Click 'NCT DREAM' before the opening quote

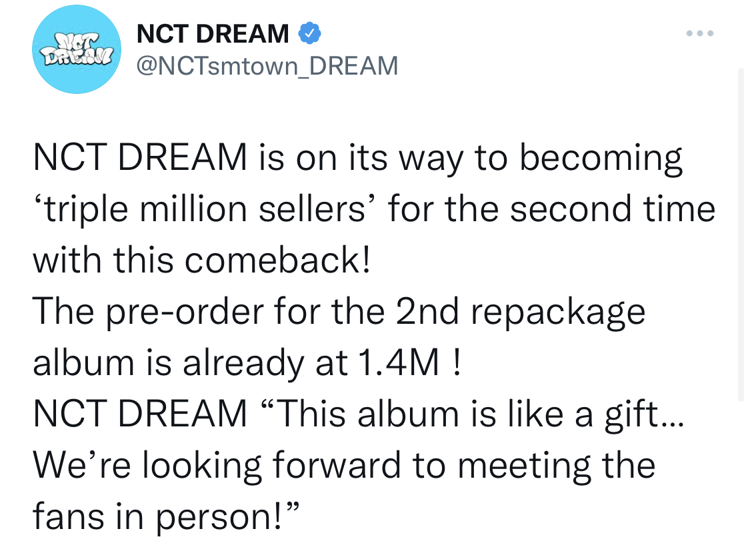coord(140,414)
